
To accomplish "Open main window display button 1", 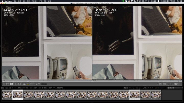I will [3, 88].
